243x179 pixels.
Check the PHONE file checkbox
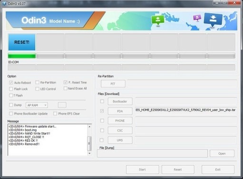coord(102,120)
